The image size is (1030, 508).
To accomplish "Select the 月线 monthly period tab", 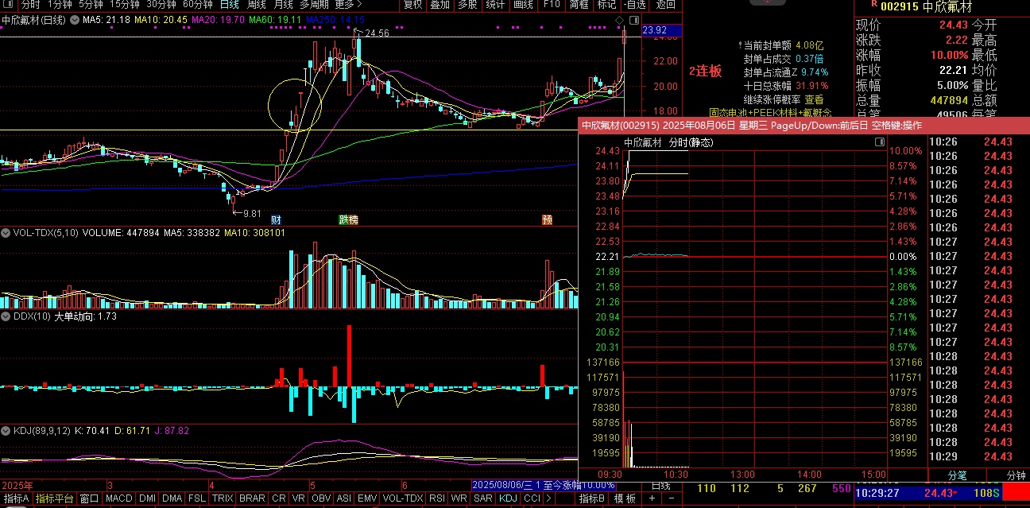I will tap(283, 4).
